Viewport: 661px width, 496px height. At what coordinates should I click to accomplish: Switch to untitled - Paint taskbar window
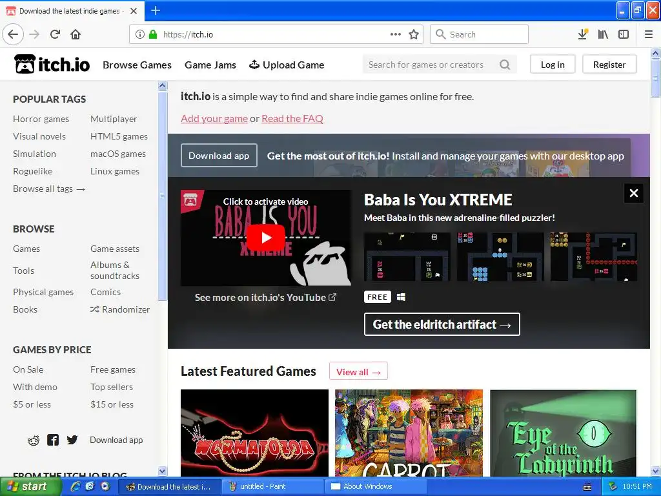[x=272, y=487]
